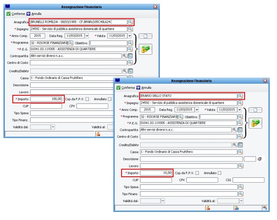Click Importo field showing 10,00
Viewport: 277px width, 220px height.
(156, 173)
